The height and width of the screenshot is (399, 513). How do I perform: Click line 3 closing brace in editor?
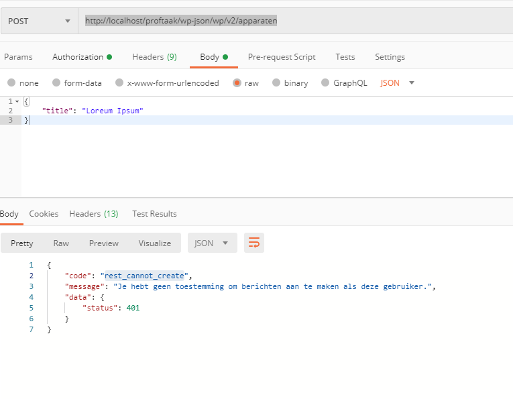(27, 120)
